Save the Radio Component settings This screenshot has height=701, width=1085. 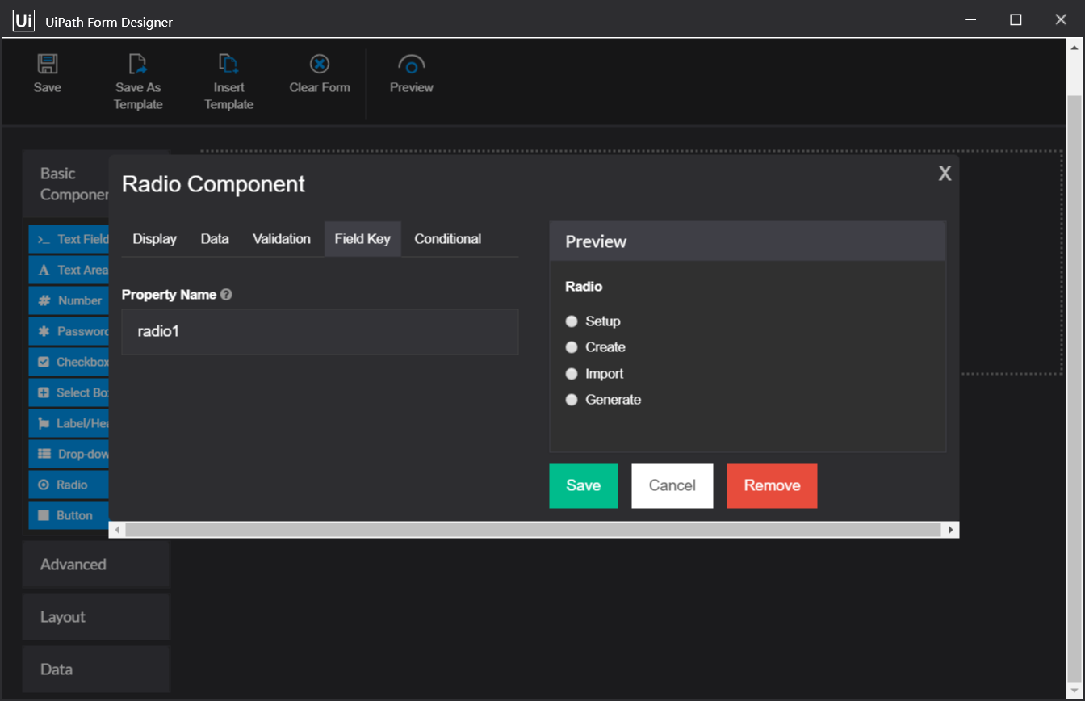583,485
